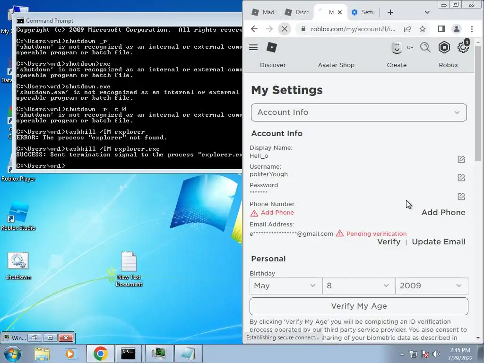Open the shutdown batch file desktop icon
The height and width of the screenshot is (363, 484).
pyautogui.click(x=18, y=266)
